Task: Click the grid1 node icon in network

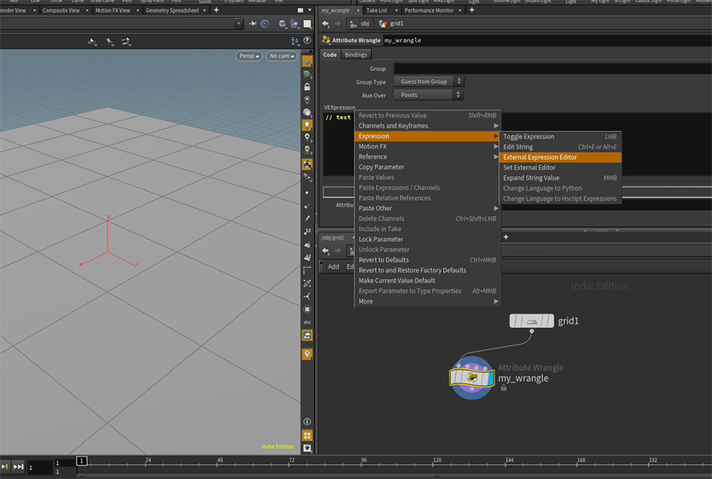Action: point(532,321)
